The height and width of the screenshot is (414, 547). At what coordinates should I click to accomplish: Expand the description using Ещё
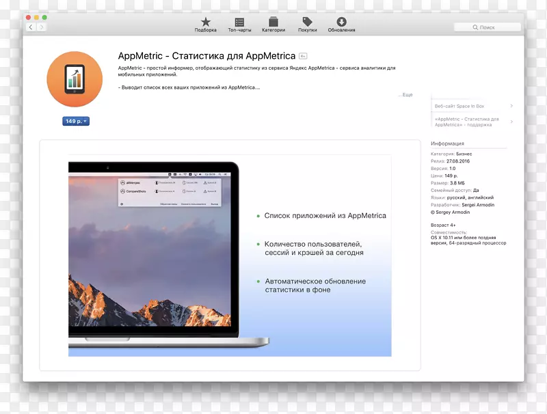[406, 95]
